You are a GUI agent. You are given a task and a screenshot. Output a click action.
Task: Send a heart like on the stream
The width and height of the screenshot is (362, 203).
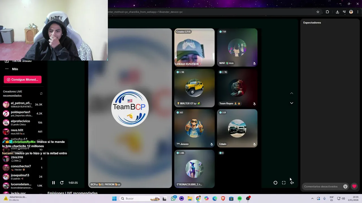coord(354,186)
